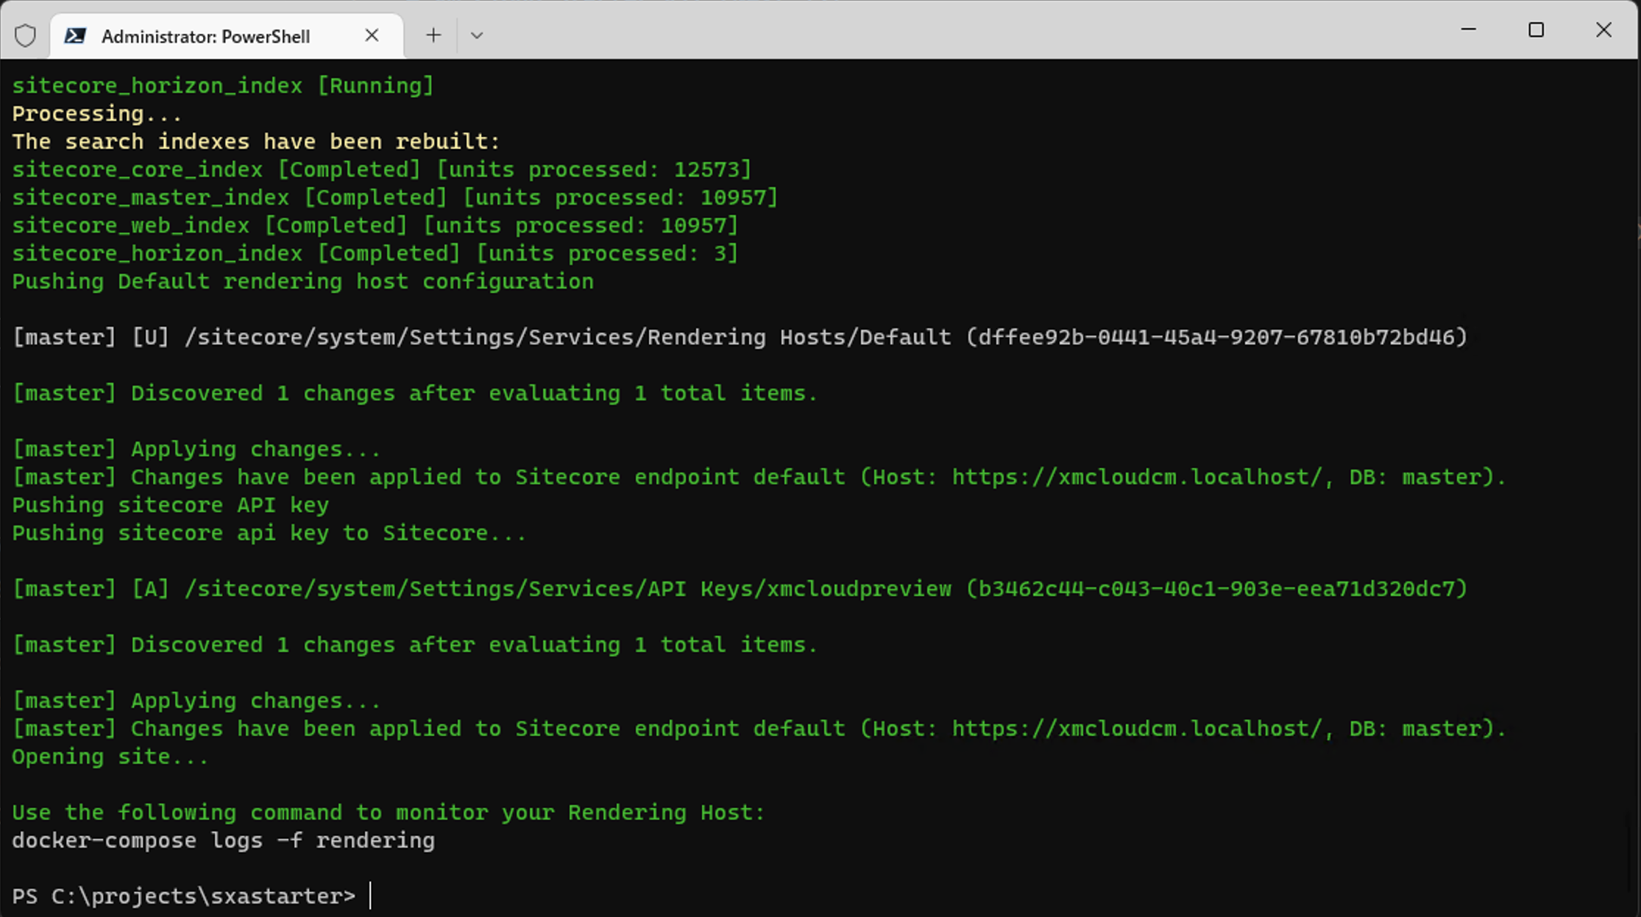This screenshot has height=917, width=1641.
Task: Click the administrator shield icon
Action: [x=25, y=35]
